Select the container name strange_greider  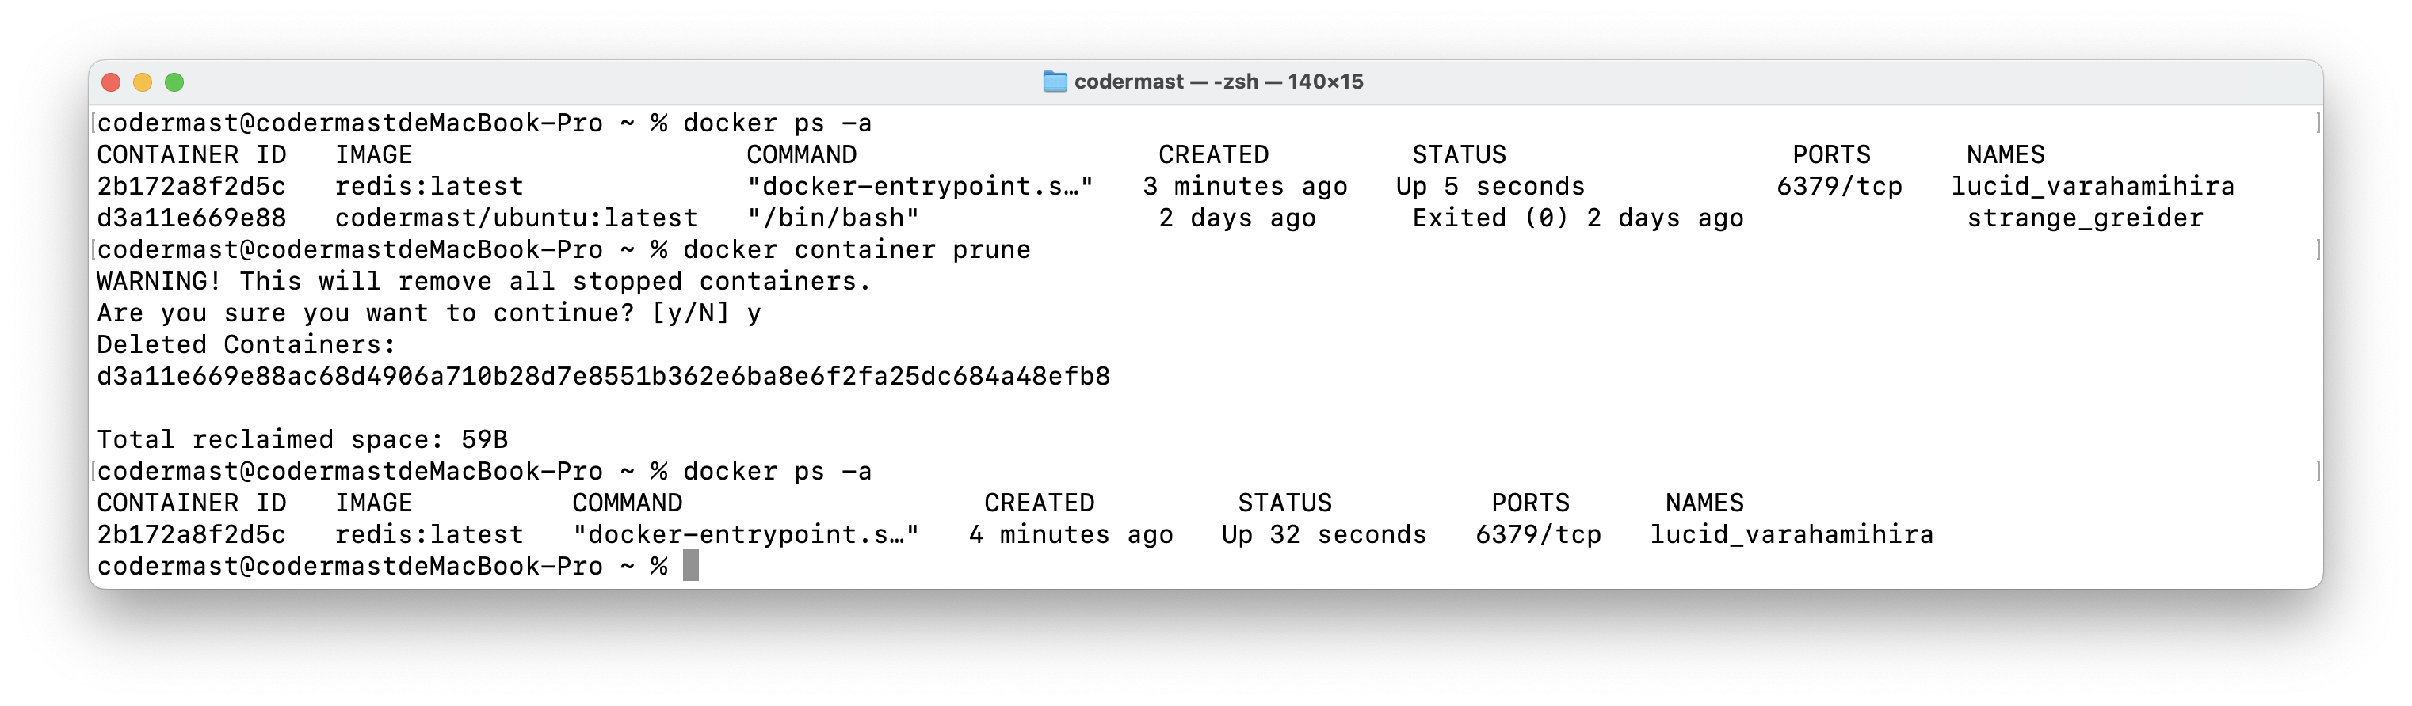tap(2084, 218)
